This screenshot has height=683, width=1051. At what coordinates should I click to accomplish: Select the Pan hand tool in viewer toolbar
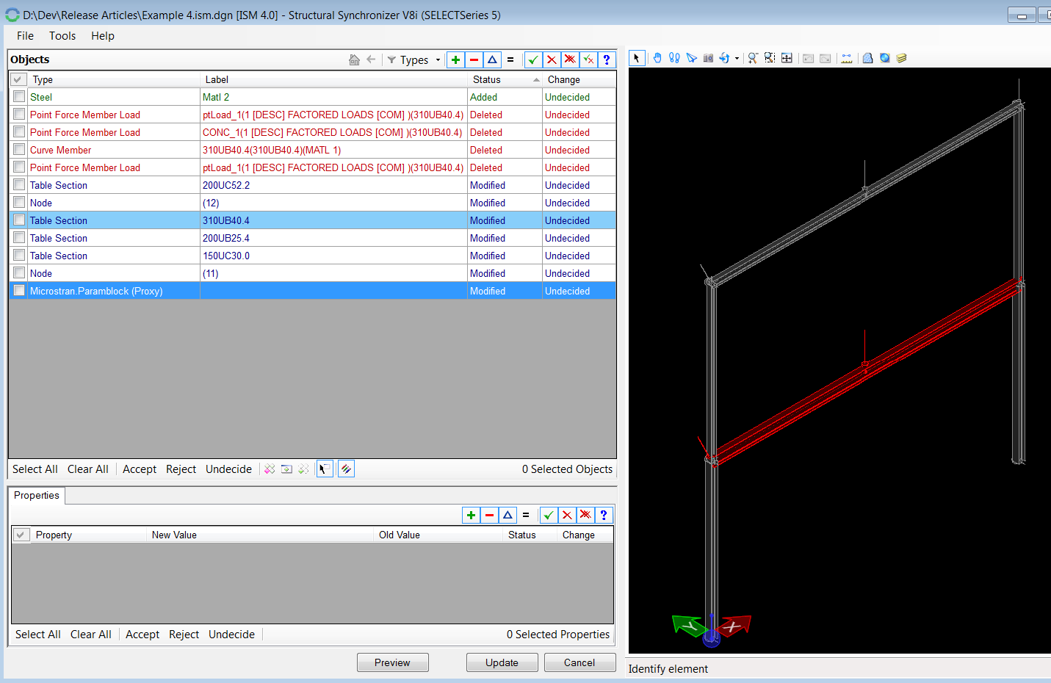(x=657, y=58)
